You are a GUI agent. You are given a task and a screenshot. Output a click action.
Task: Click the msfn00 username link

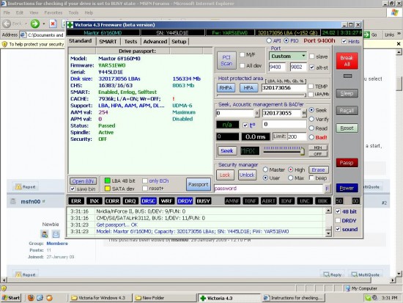(x=31, y=202)
